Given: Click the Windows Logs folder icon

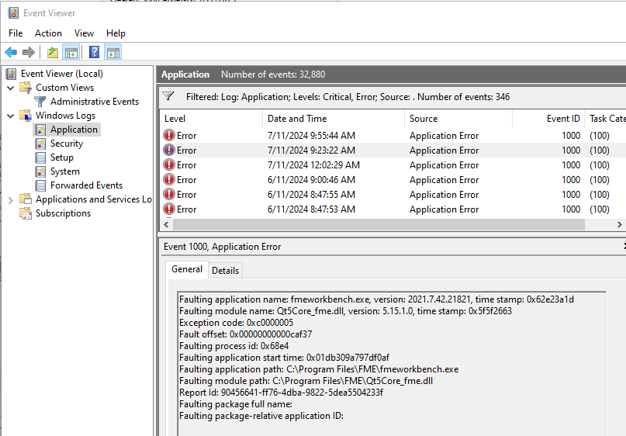Looking at the screenshot, I should coord(26,116).
